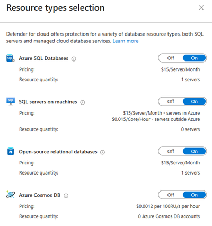Close the Resource types selection panel

[x=201, y=8]
